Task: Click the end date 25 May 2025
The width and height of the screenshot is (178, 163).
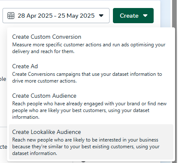Action: [76, 16]
